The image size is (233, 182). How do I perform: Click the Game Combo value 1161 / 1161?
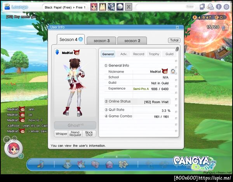(161, 117)
